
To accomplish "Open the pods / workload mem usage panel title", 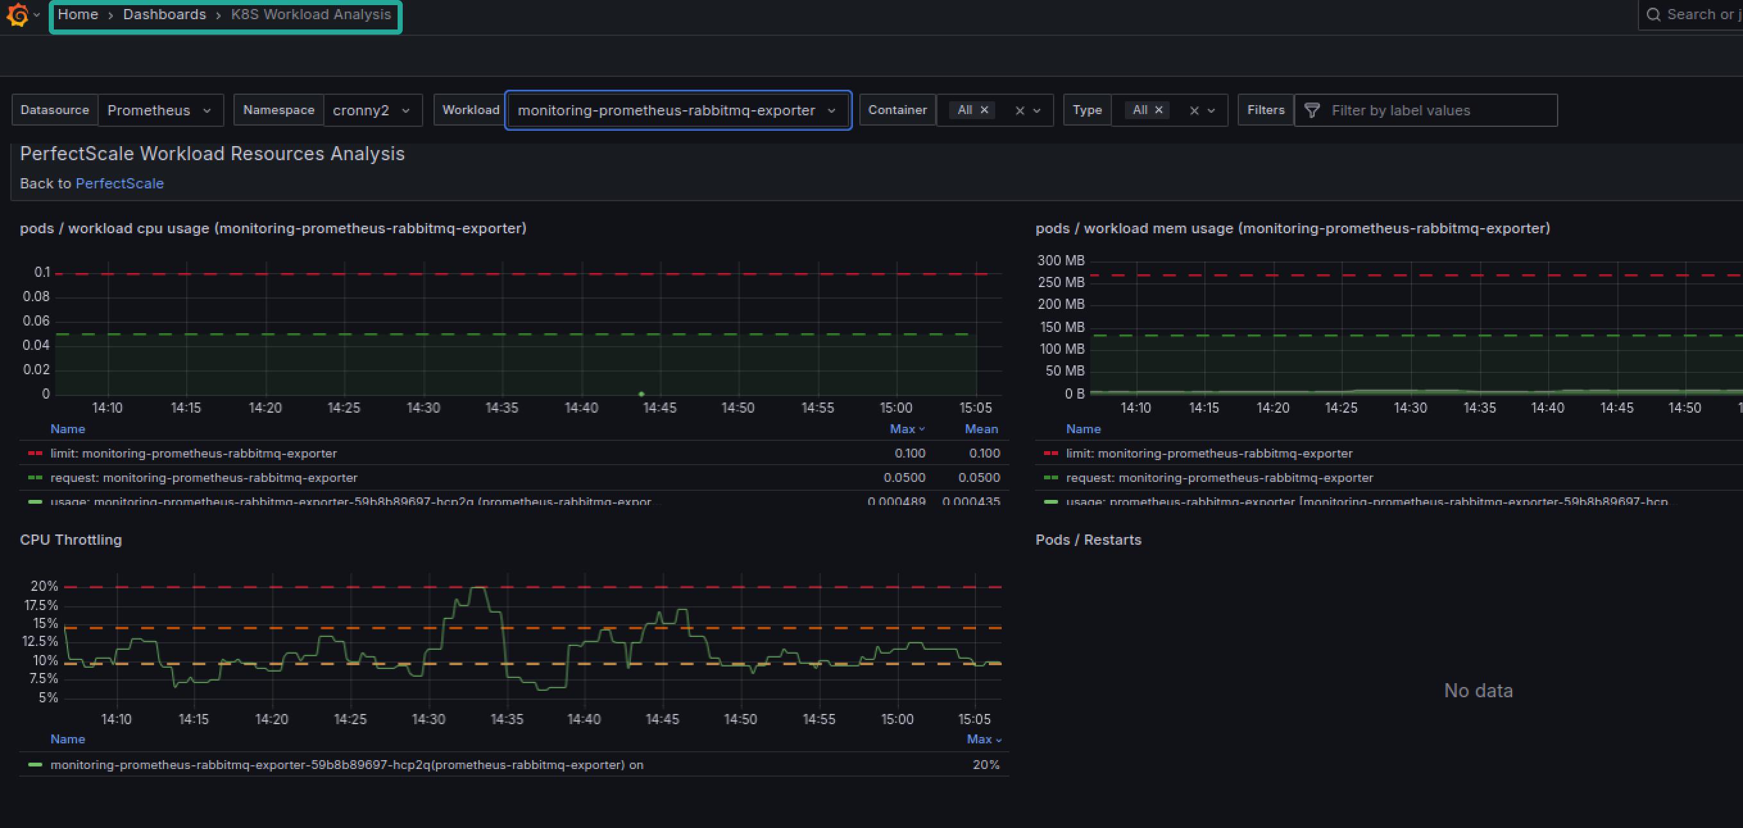I will pyautogui.click(x=1292, y=228).
